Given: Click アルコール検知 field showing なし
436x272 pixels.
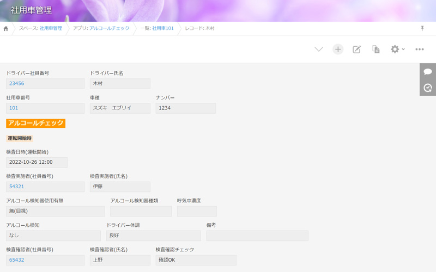Looking at the screenshot, I should (53, 236).
